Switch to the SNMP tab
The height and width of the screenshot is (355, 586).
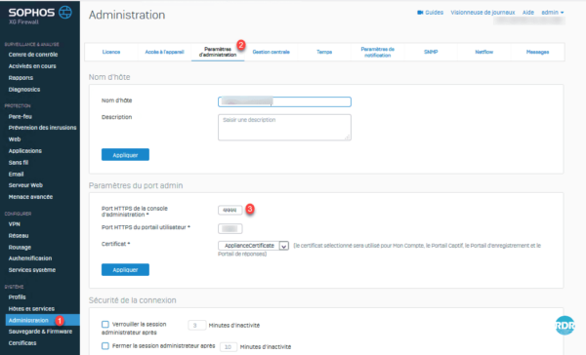[431, 52]
